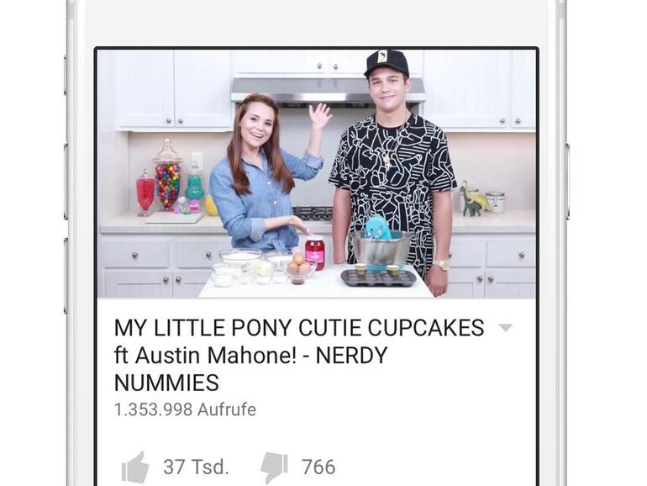This screenshot has height=486, width=647.
Task: Click the phone's right-side power button
Action: 568,182
